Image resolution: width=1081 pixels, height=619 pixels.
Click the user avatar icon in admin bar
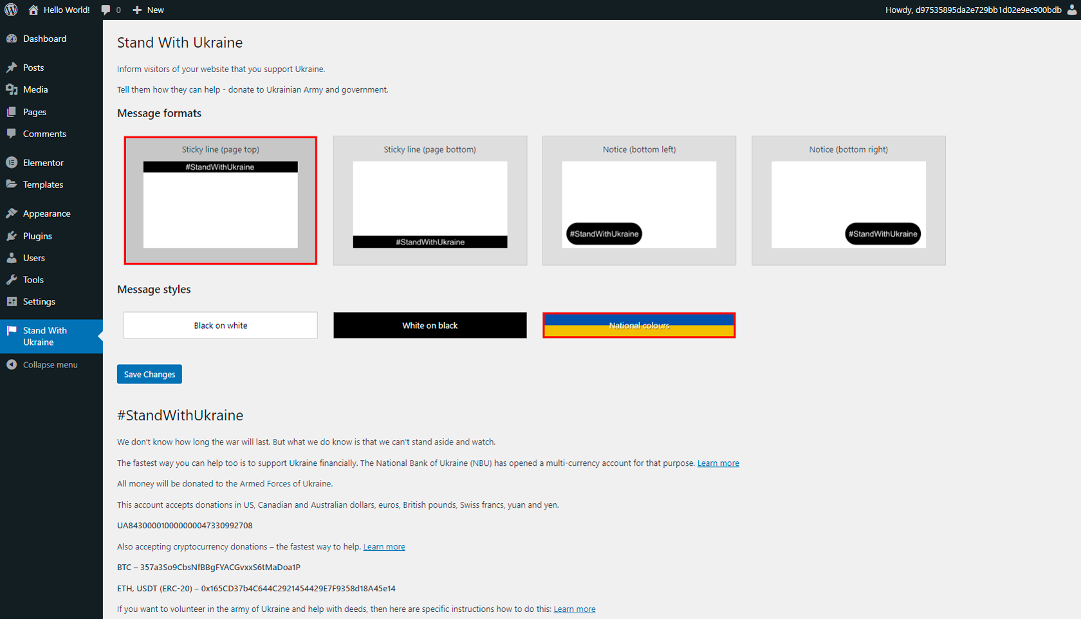pos(1072,10)
